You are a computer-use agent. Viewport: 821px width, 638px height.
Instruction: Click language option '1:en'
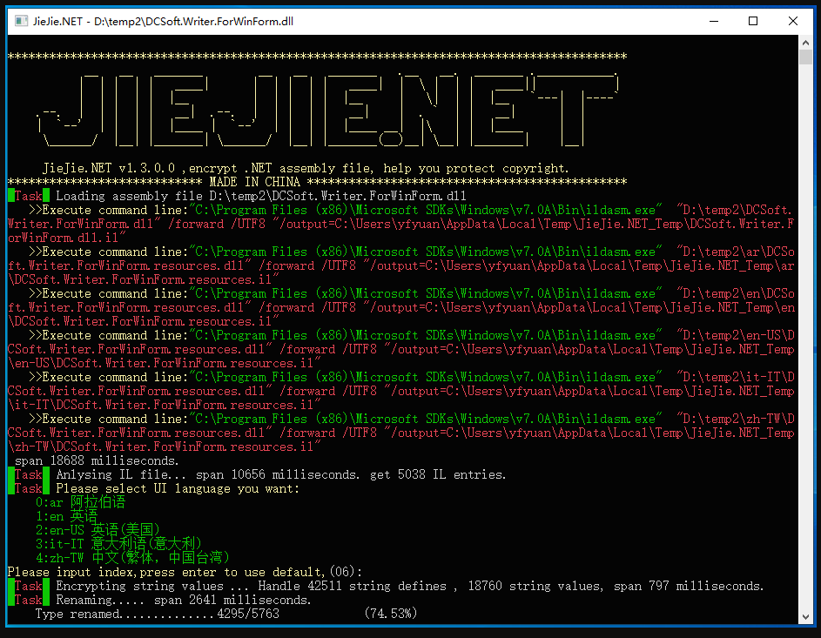point(66,516)
